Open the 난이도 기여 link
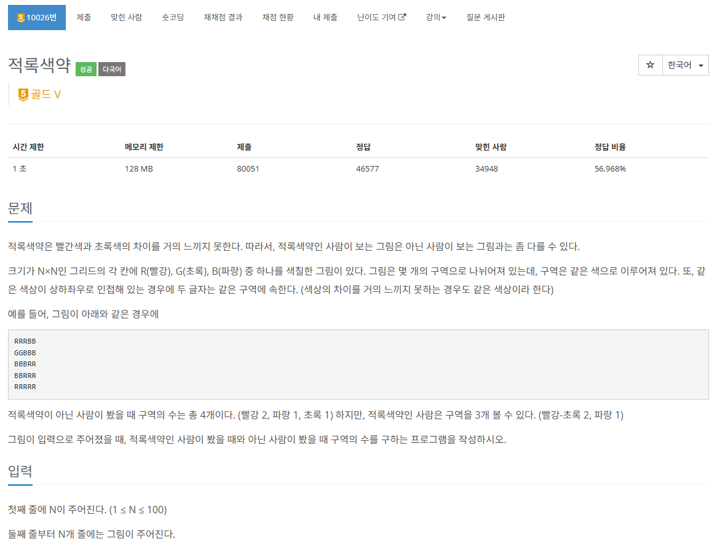The image size is (717, 552). pos(381,17)
